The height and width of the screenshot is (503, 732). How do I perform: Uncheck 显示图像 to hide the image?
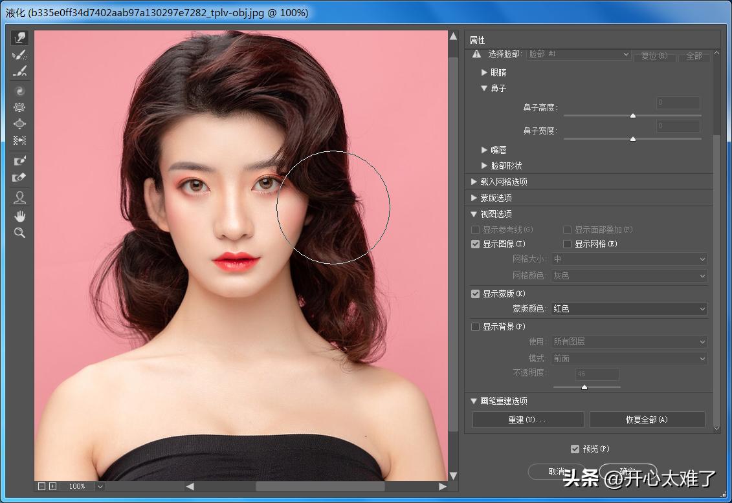click(475, 244)
